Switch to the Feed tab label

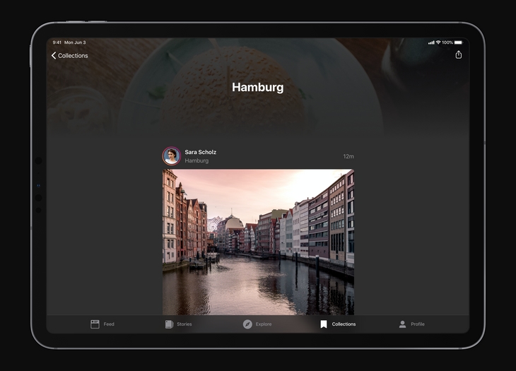click(109, 324)
